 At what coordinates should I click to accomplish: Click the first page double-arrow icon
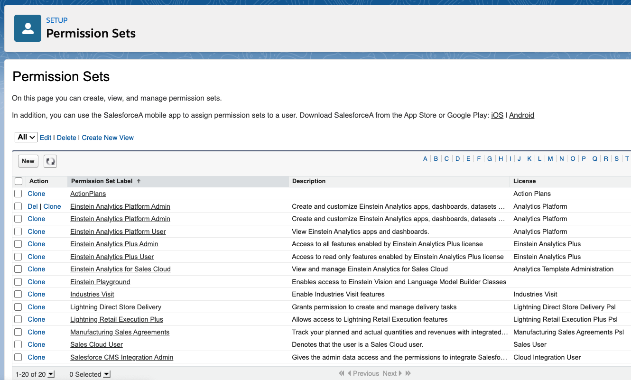(x=342, y=373)
